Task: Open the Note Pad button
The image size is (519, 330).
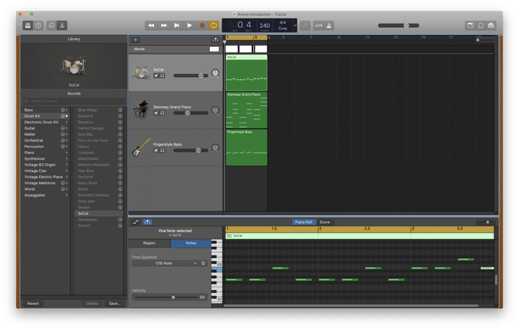Action: point(470,25)
